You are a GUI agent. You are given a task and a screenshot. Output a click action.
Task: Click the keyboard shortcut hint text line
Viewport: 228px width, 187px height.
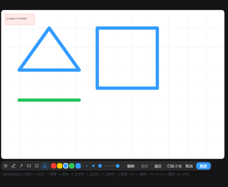pyautogui.click(x=96, y=174)
